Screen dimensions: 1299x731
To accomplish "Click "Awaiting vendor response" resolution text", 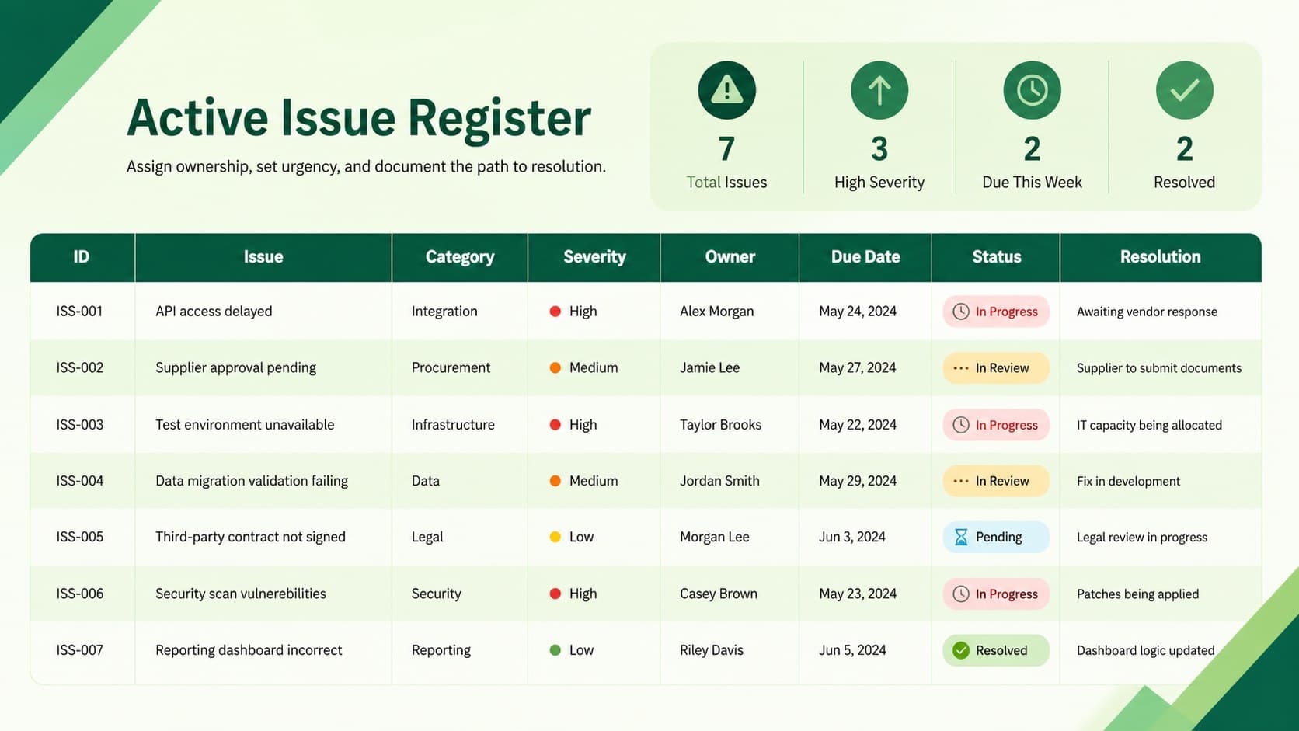I will [1147, 312].
